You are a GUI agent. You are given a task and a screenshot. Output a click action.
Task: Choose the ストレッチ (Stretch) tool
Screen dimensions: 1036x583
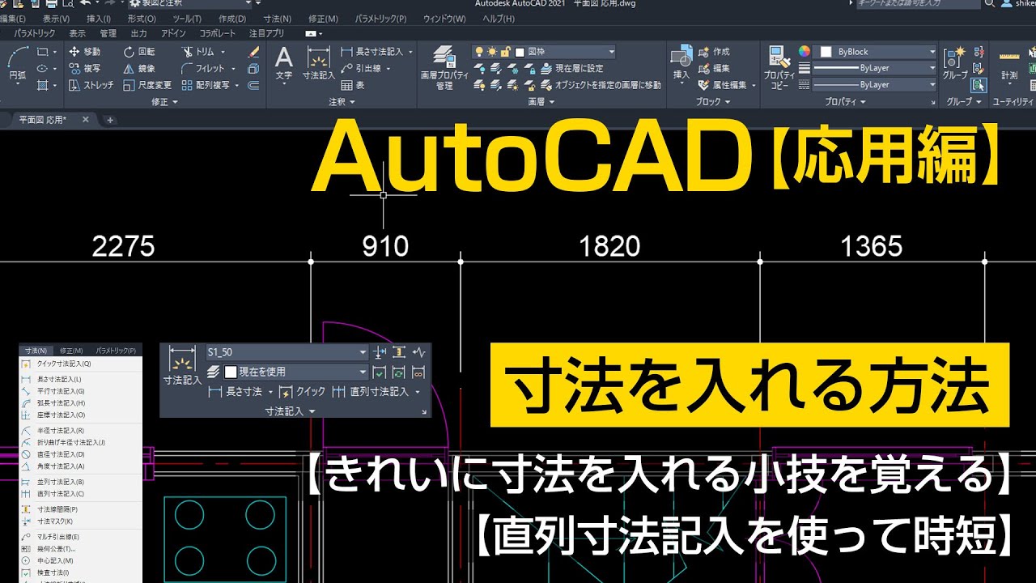[x=91, y=85]
